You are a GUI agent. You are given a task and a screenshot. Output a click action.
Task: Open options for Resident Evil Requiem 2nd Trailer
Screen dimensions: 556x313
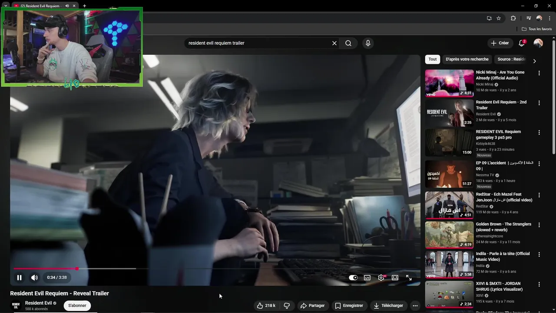(x=539, y=103)
